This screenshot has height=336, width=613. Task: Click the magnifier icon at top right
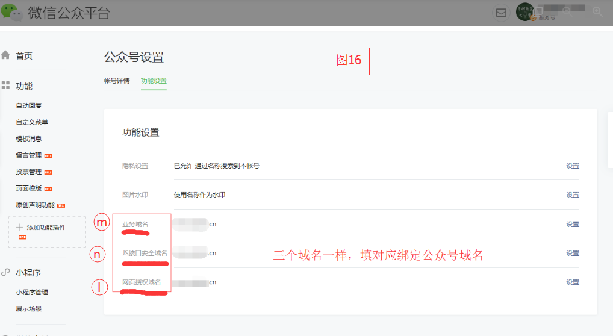point(597,11)
